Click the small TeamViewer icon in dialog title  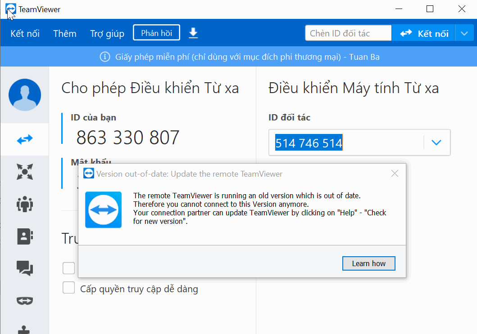tap(89, 174)
